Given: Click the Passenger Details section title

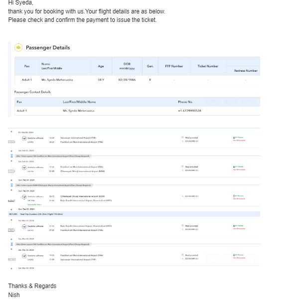Looking at the screenshot, I should pyautogui.click(x=48, y=48).
